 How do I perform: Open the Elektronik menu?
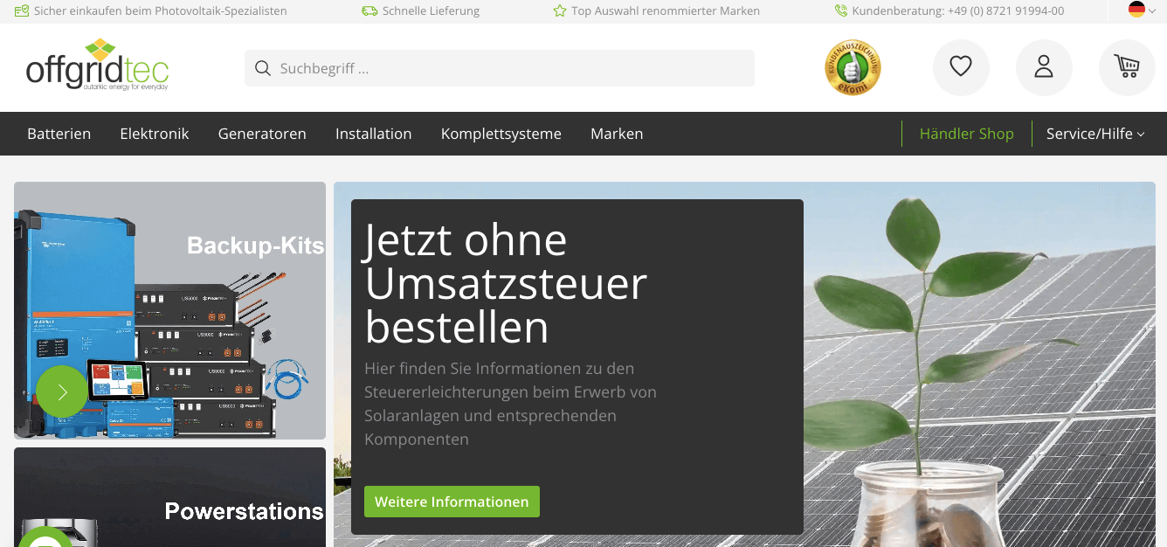pos(155,134)
